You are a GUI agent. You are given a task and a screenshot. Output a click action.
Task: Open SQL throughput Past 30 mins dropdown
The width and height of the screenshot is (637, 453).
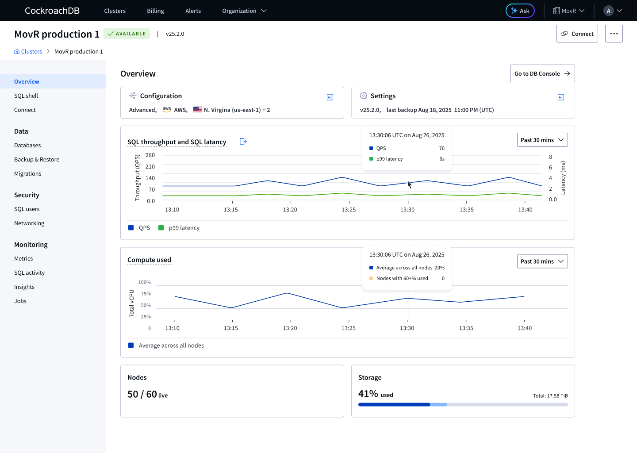point(542,140)
